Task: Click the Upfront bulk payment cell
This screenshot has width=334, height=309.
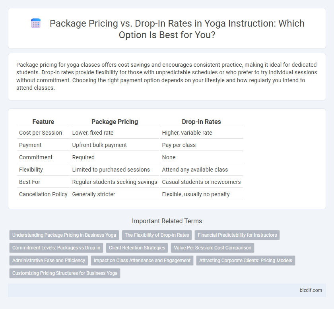Action: click(115, 145)
